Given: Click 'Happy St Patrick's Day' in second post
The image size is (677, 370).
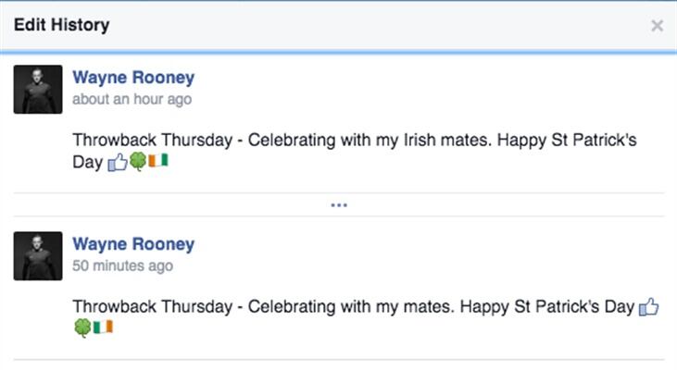Looking at the screenshot, I should [x=547, y=307].
